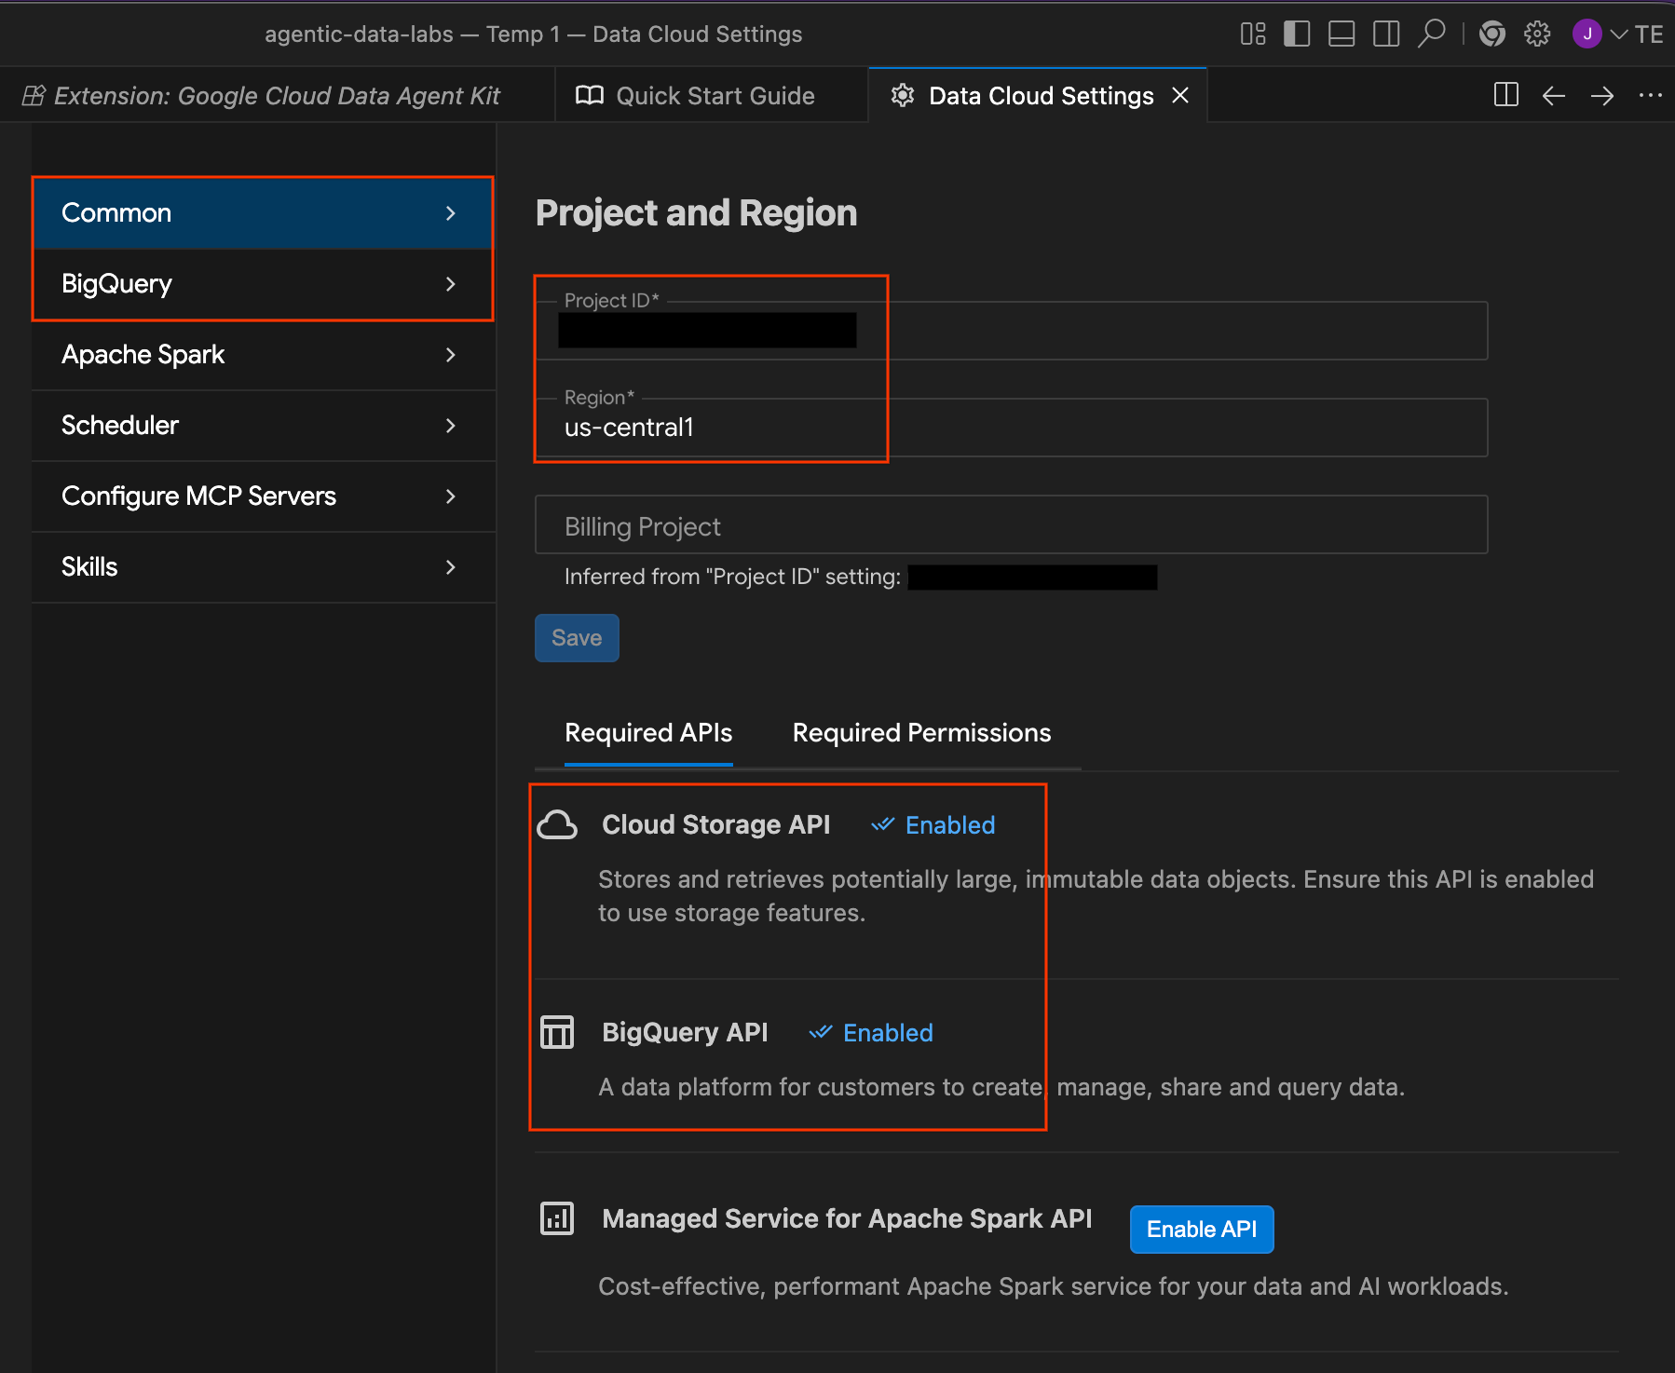Click the Cloud Storage API title
This screenshot has width=1675, height=1373.
point(715,825)
